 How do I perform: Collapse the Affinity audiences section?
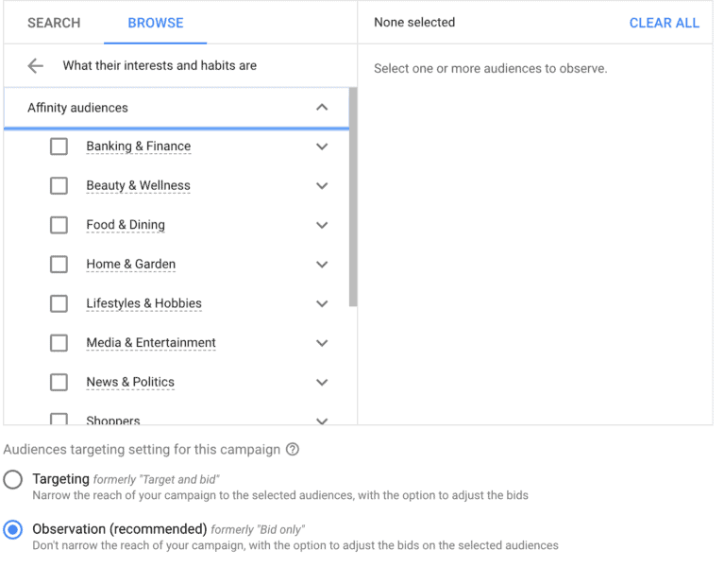(x=322, y=108)
